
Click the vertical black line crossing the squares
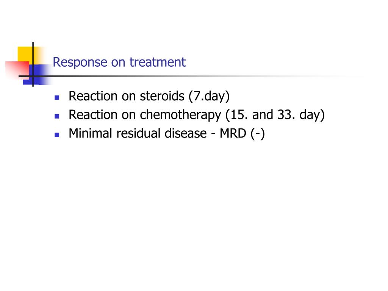coord(33,64)
